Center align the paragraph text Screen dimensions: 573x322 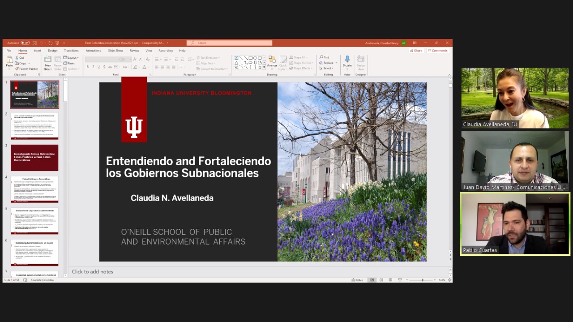(162, 67)
